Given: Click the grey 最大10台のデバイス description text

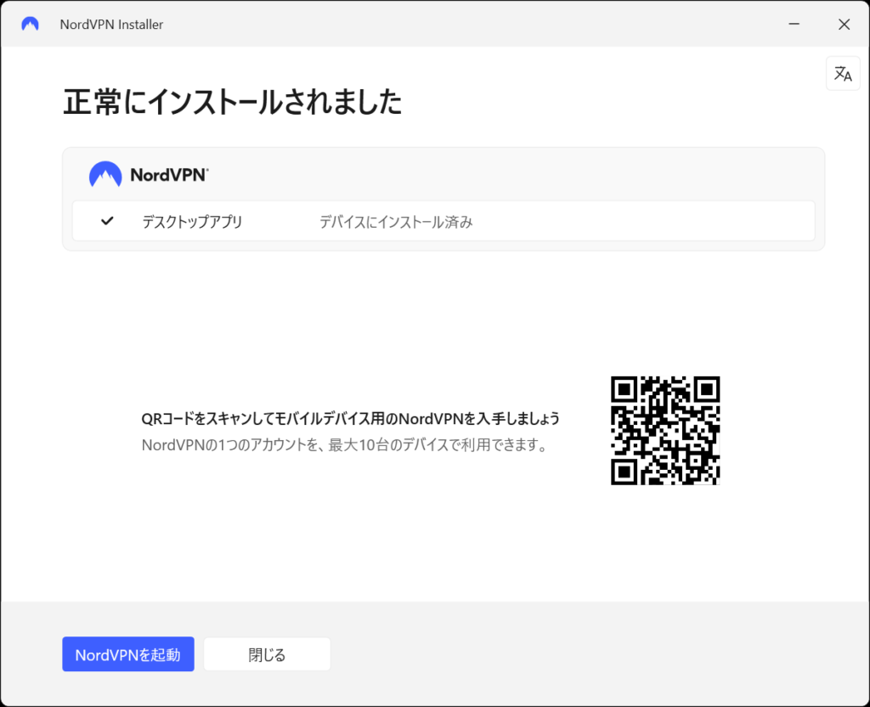Looking at the screenshot, I should pos(343,445).
